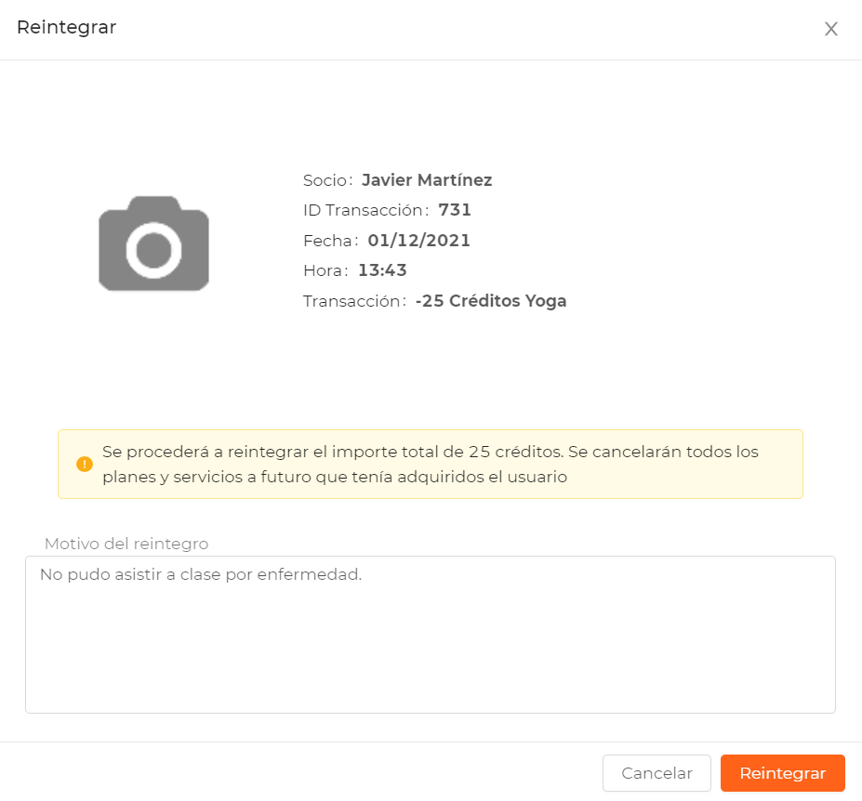Click the Hora: label
The height and width of the screenshot is (801, 862).
(326, 270)
